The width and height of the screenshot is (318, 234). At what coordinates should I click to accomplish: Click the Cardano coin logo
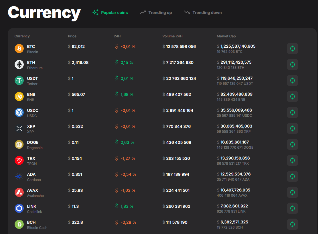pos(19,176)
